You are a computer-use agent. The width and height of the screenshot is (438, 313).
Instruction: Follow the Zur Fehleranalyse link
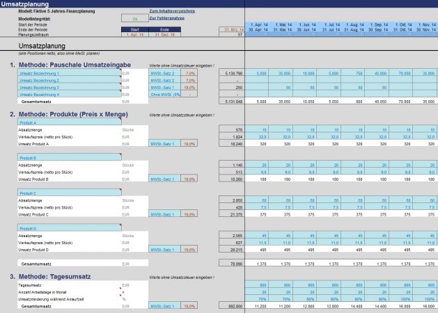[165, 18]
